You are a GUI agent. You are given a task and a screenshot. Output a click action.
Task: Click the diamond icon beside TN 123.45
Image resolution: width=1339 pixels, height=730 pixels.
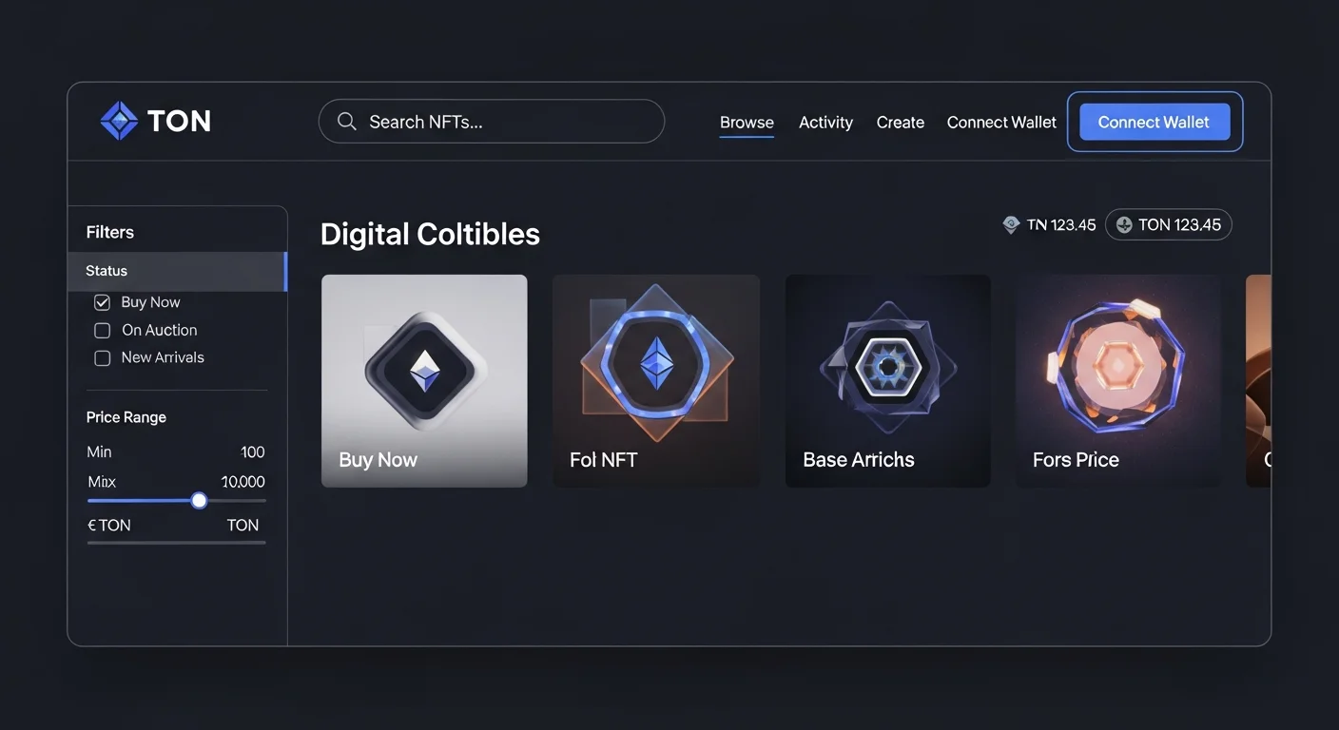[1011, 225]
